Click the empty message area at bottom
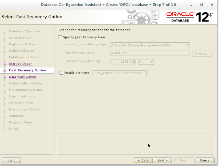Image resolution: width=219 pixels, height=166 pixels. [x=136, y=144]
